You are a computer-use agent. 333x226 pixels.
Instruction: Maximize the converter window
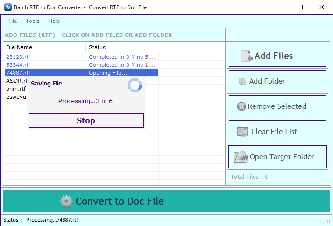tap(300, 7)
